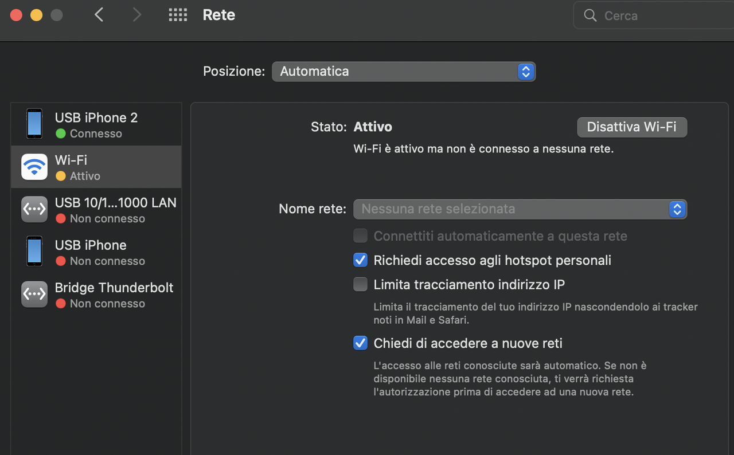Toggle Connettiti automaticamente a questa rete checkbox
This screenshot has width=734, height=455.
[x=360, y=236]
